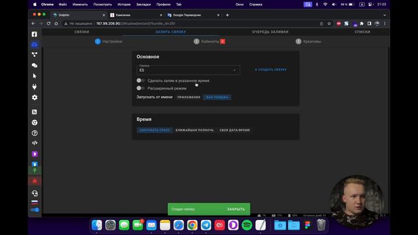The image size is (418, 235).
Task: Open the Facebook icon in the sidebar
Action: coord(35,34)
